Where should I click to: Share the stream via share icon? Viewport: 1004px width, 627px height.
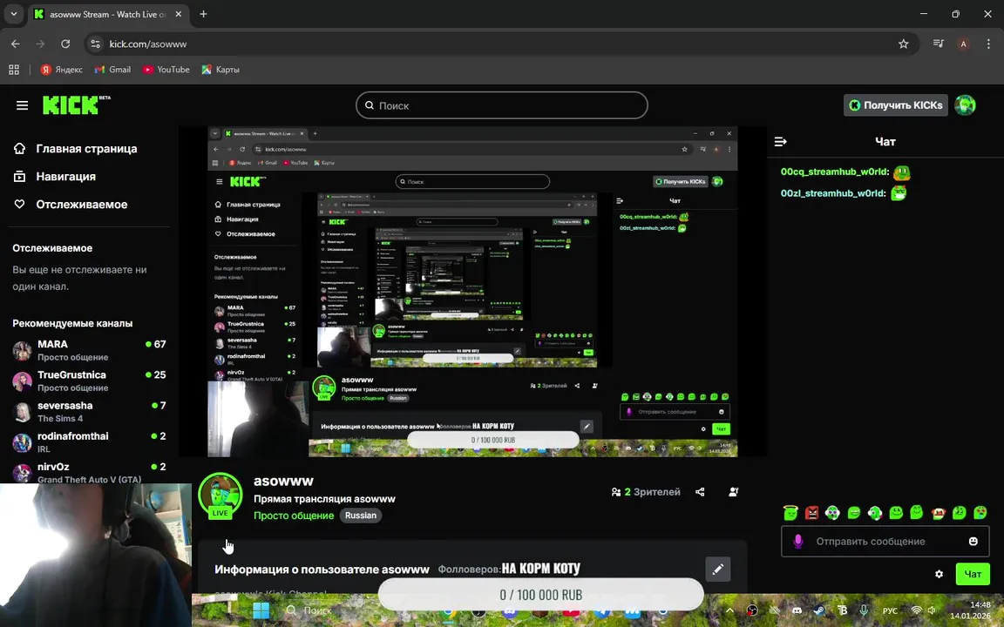[700, 492]
